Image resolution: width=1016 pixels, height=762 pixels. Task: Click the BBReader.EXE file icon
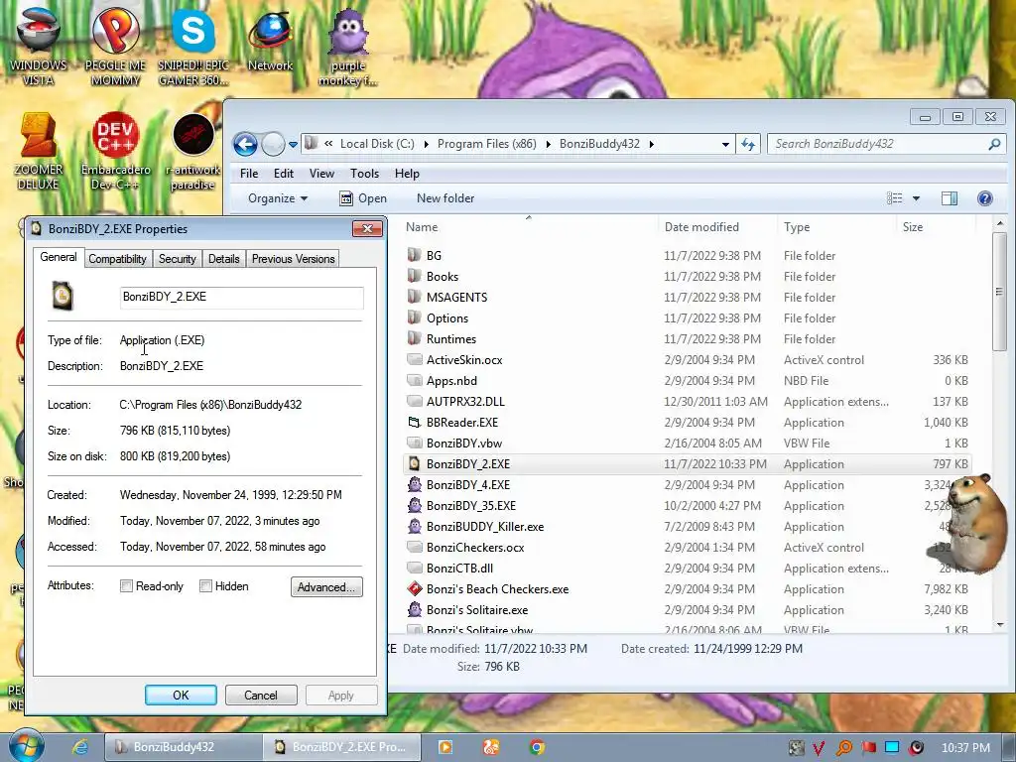point(415,423)
